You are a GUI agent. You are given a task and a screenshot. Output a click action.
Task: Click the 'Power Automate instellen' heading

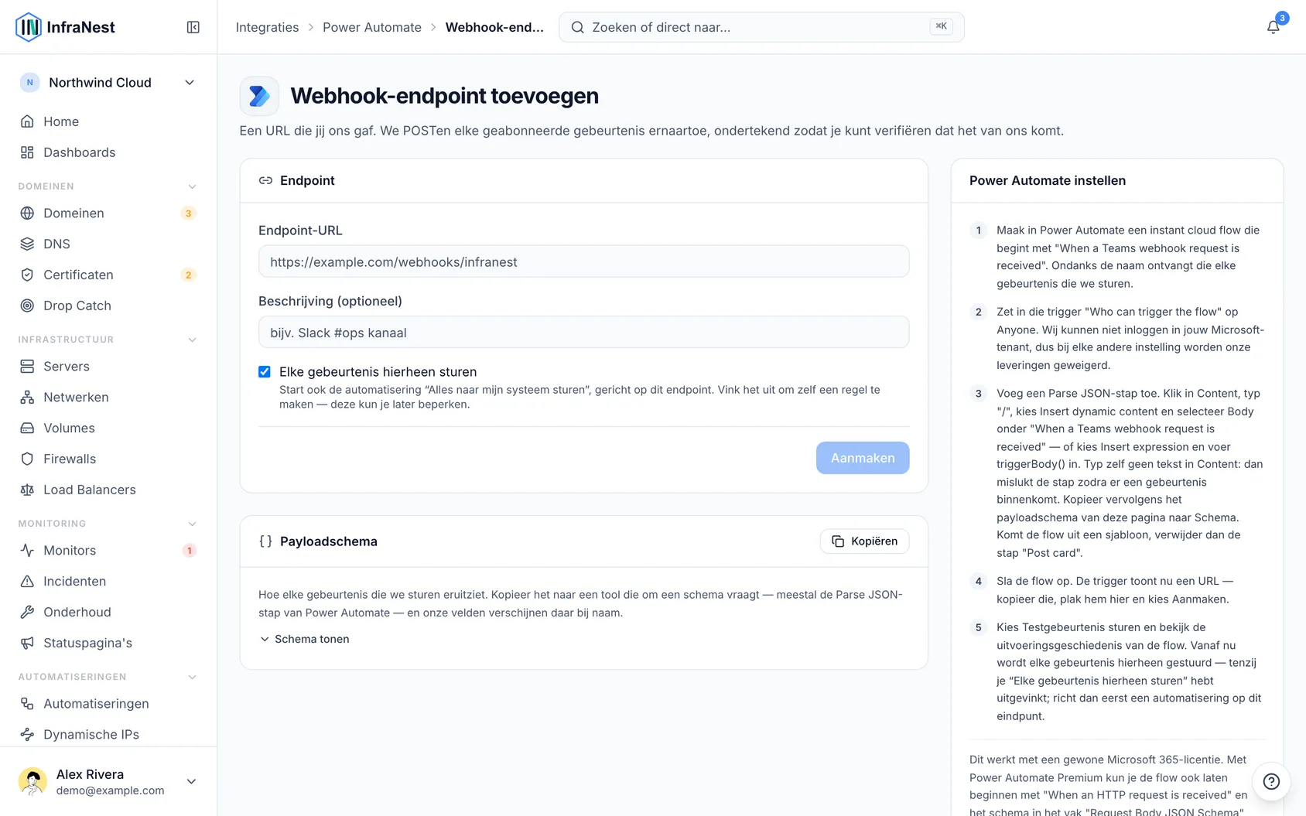tap(1048, 180)
